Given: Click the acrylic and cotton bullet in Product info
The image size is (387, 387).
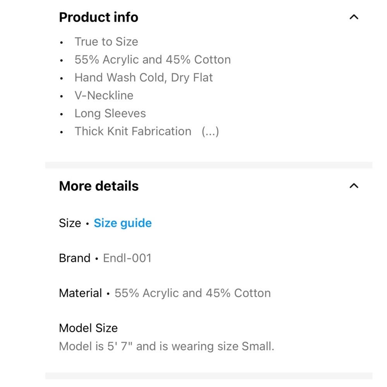Looking at the screenshot, I should pyautogui.click(x=152, y=60).
